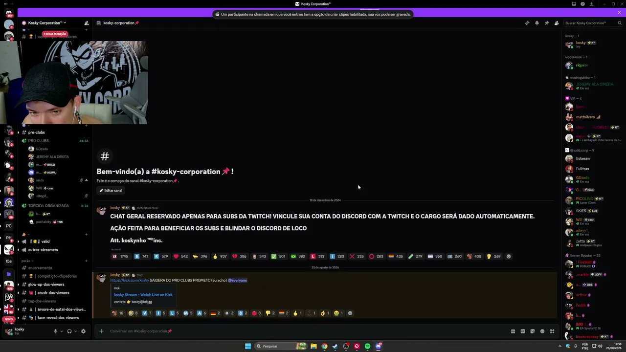Open the emoji picker icon

point(542,331)
